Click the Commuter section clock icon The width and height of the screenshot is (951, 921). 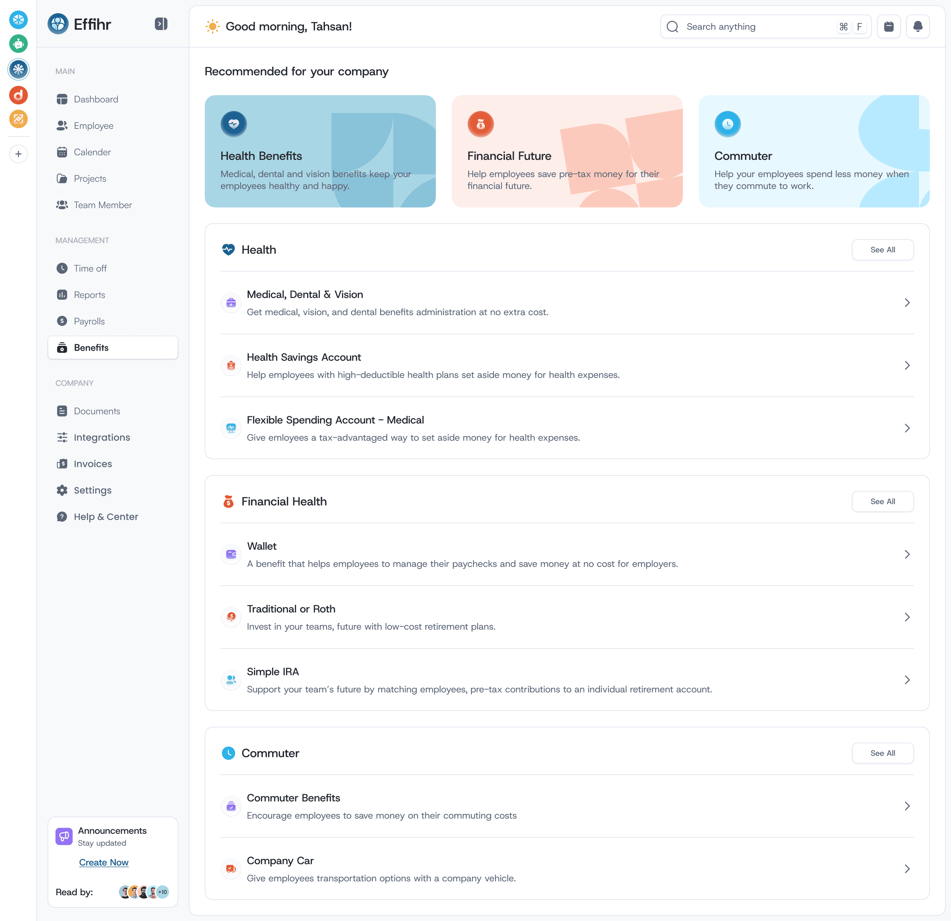click(x=228, y=753)
